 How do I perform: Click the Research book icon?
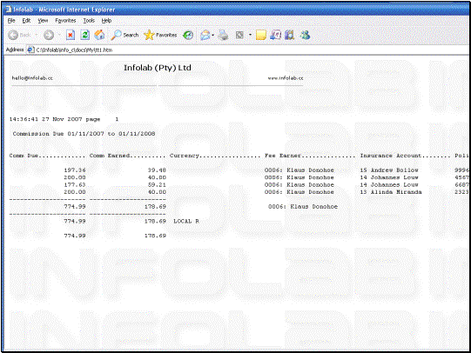pos(289,36)
